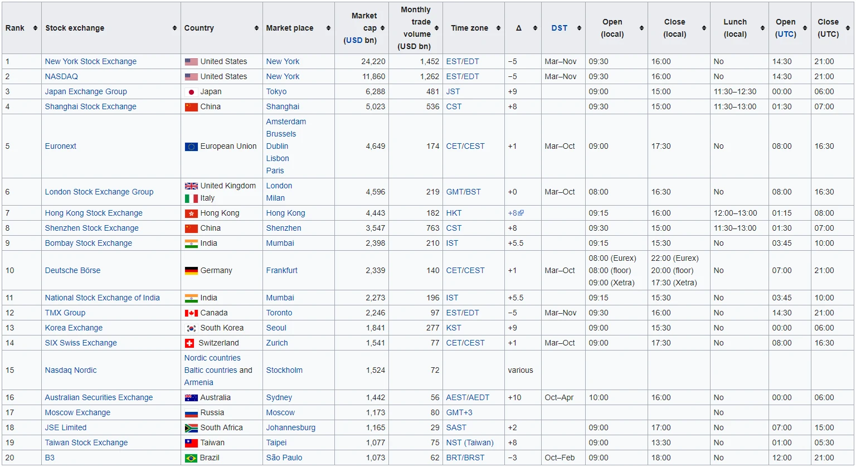Open the Milan market place link
The width and height of the screenshot is (856, 467).
tap(275, 198)
